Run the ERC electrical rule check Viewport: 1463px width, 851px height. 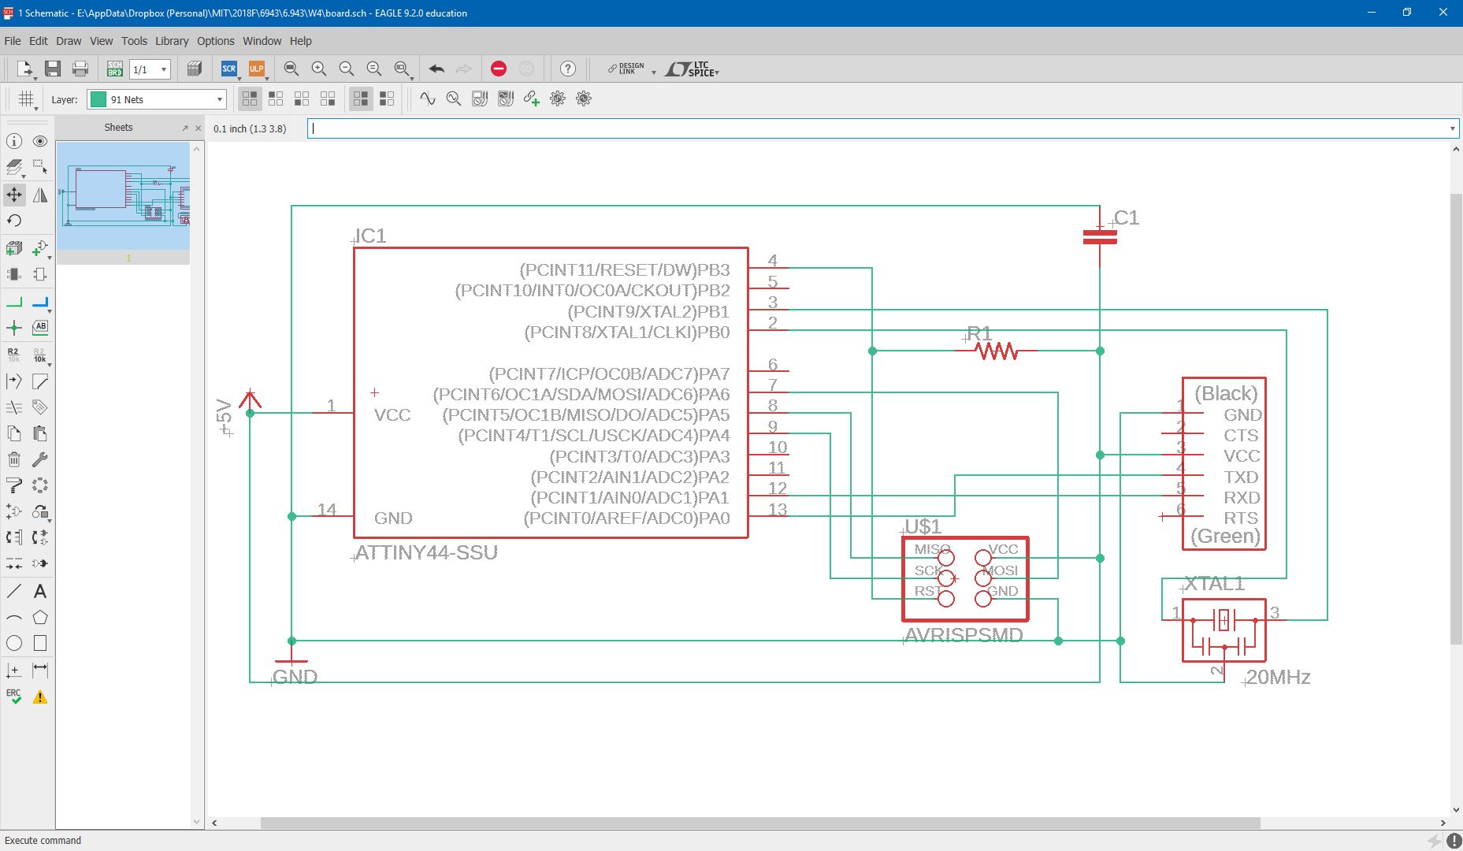[x=14, y=697]
